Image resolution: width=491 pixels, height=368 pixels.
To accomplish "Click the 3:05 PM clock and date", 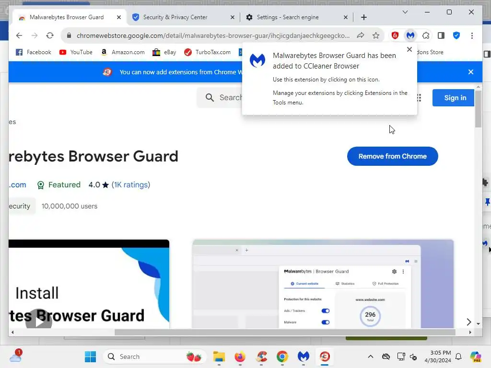I will 438,356.
